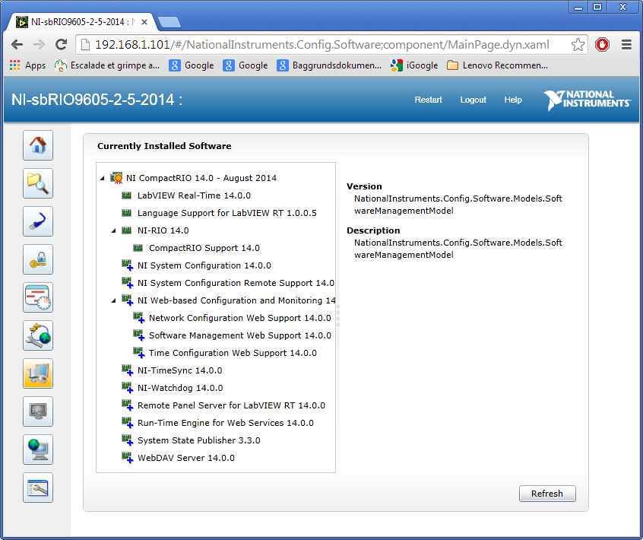Select Language Support for LabVIEW RT 1.0.0.5
This screenshot has width=643, height=540.
click(226, 213)
